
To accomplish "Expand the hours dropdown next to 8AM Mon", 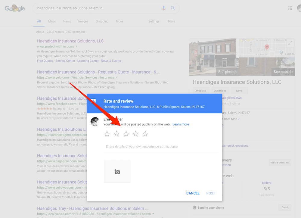I will (x=239, y=119).
